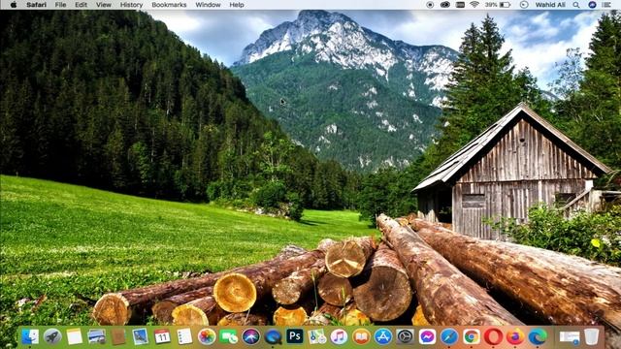Open Spotlight search magnifier

(x=576, y=5)
